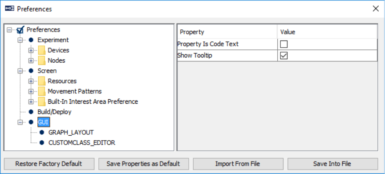385x174 pixels.
Task: Click the app icon in title bar
Action: [x=9, y=9]
